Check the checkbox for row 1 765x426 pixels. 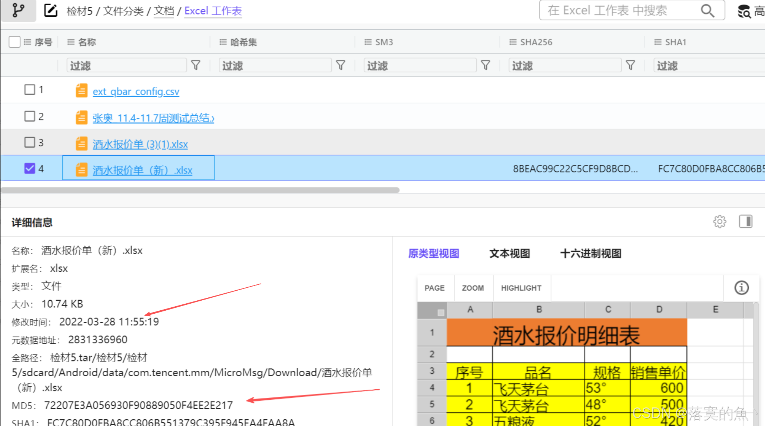[30, 90]
